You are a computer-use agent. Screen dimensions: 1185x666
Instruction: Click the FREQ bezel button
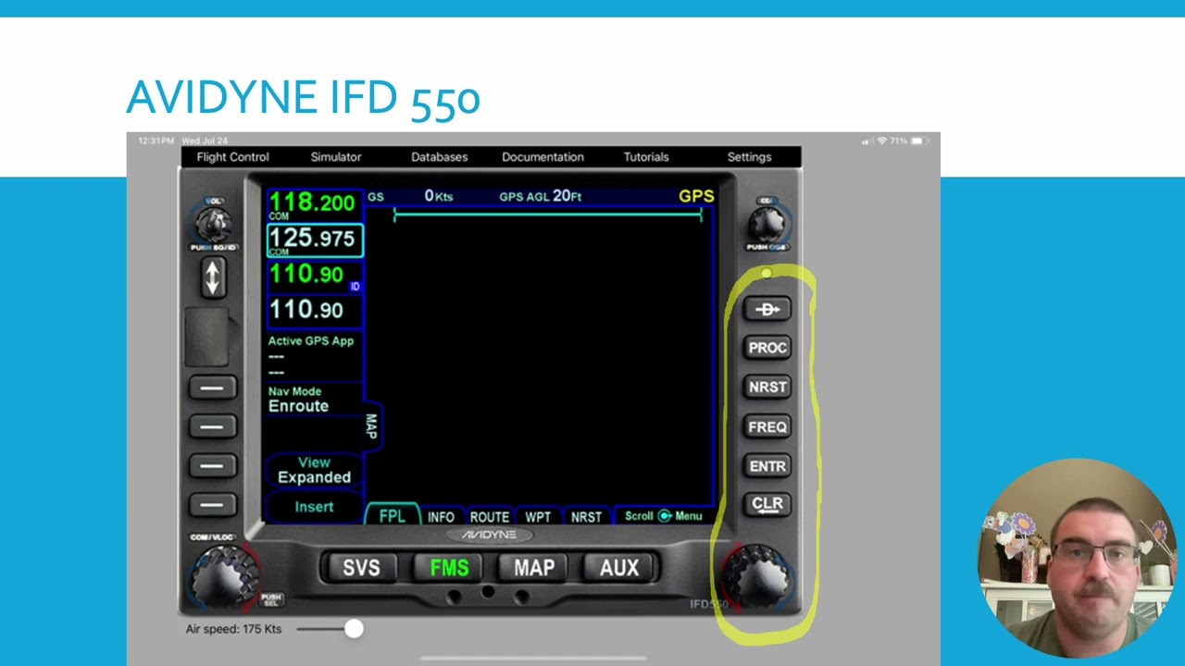pos(767,427)
